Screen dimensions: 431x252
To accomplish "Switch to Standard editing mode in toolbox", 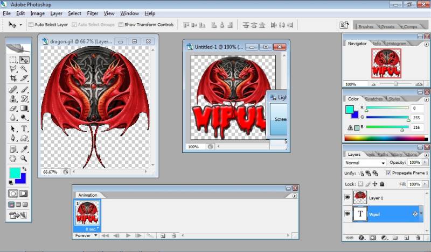I will tap(13, 193).
